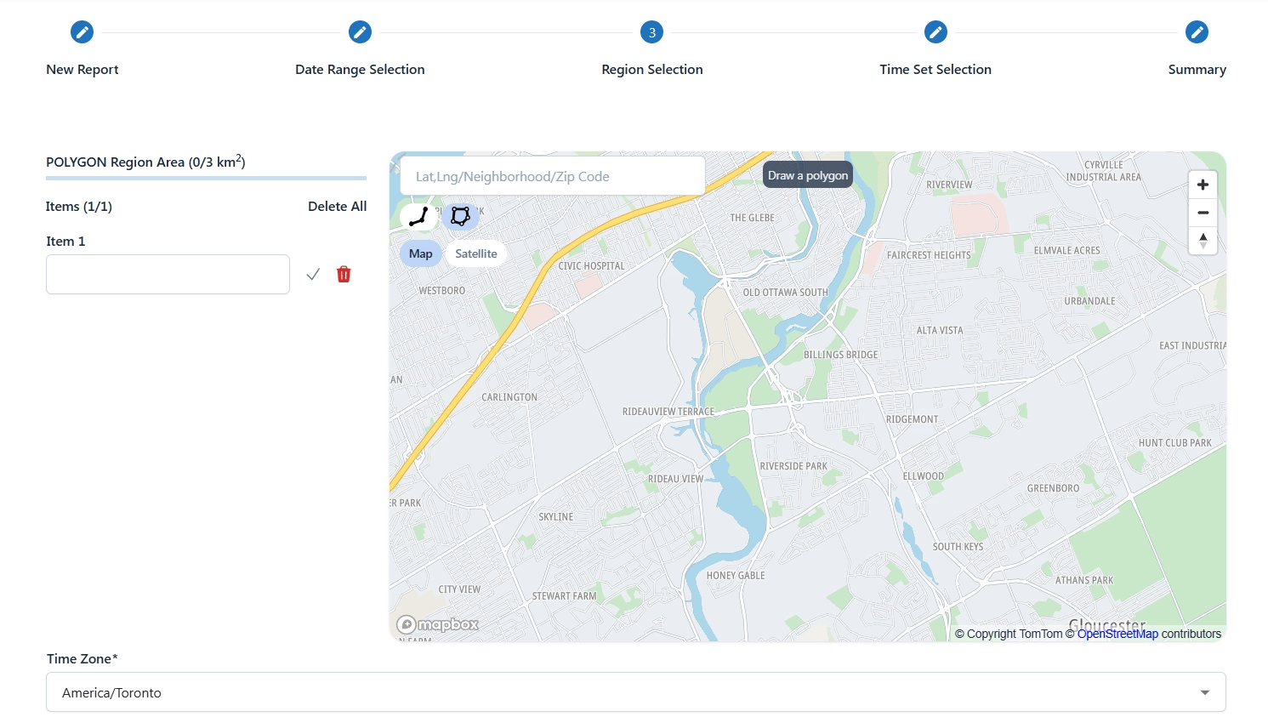Reset map bearing with compass button
Image resolution: width=1268 pixels, height=717 pixels.
(x=1203, y=241)
